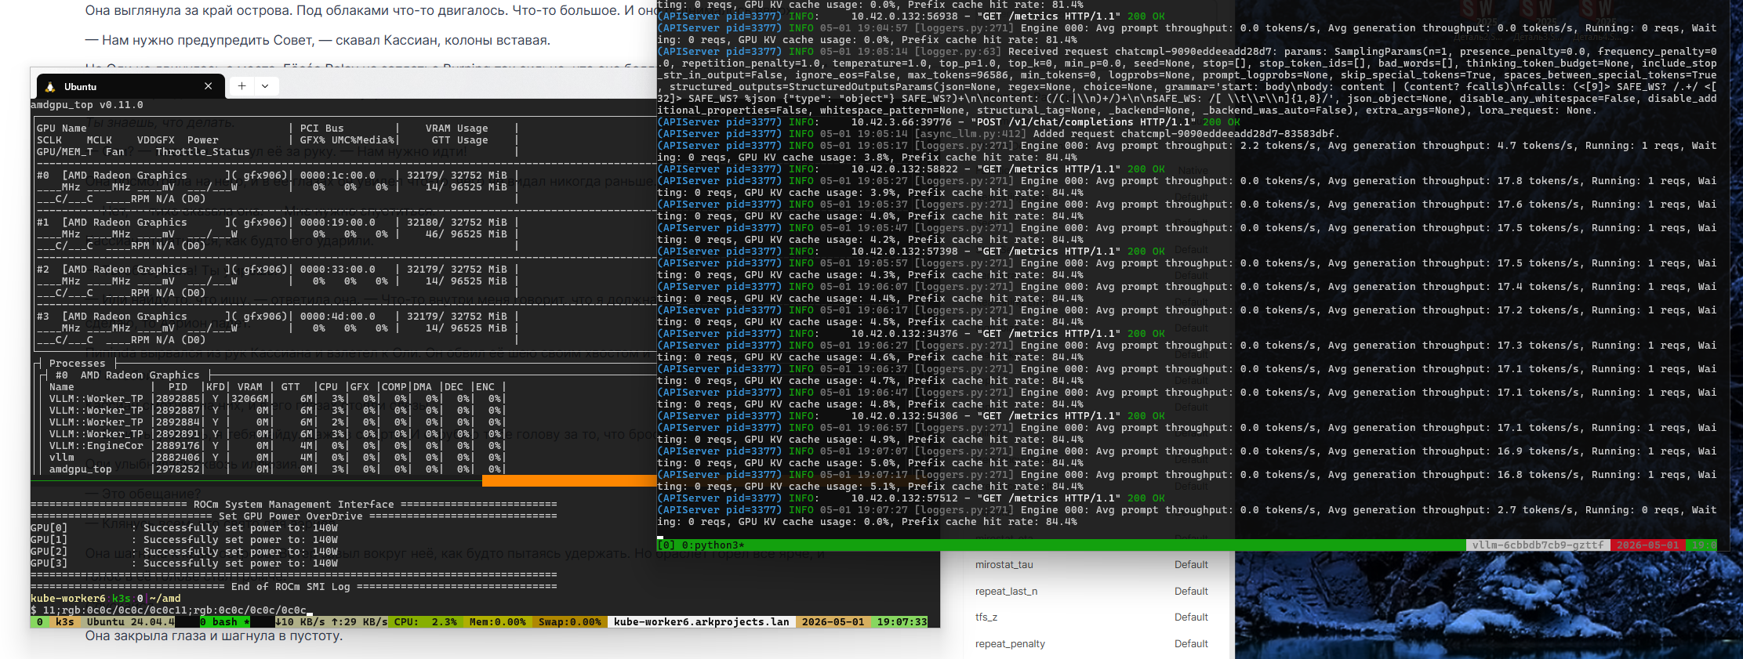Click the POST /v1/chat/completions log entry
Viewport: 1743px width, 659px height.
coord(949,122)
